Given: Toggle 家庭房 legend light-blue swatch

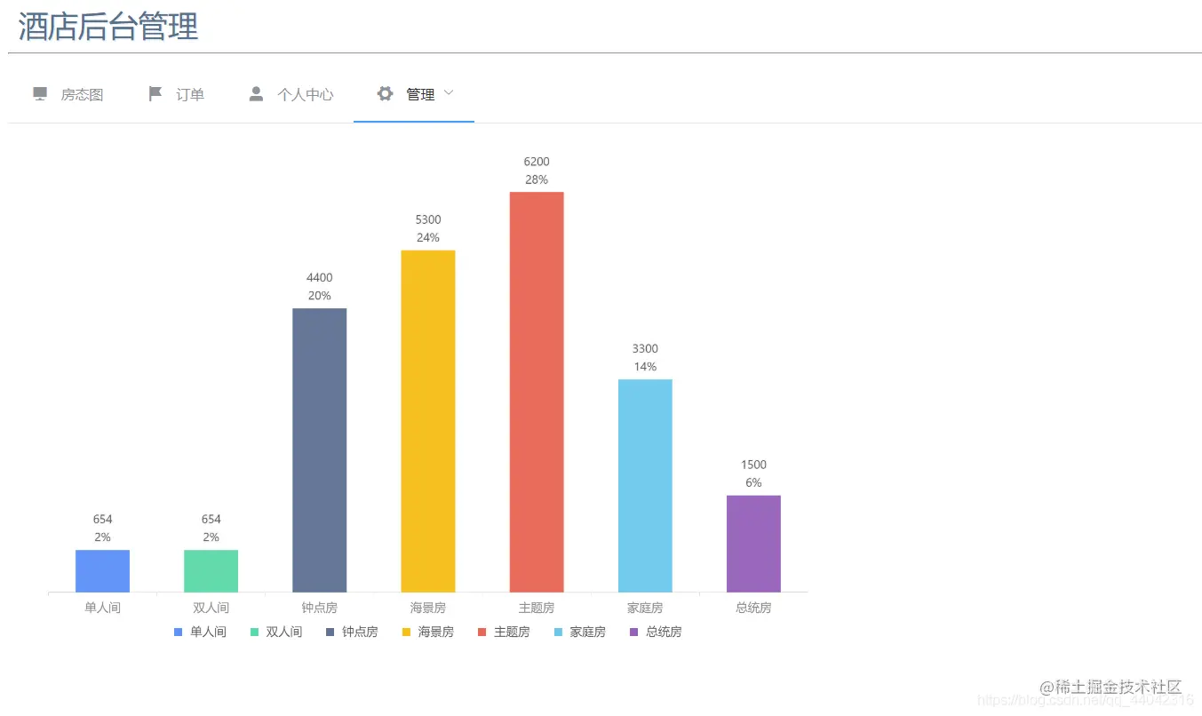Looking at the screenshot, I should point(559,632).
